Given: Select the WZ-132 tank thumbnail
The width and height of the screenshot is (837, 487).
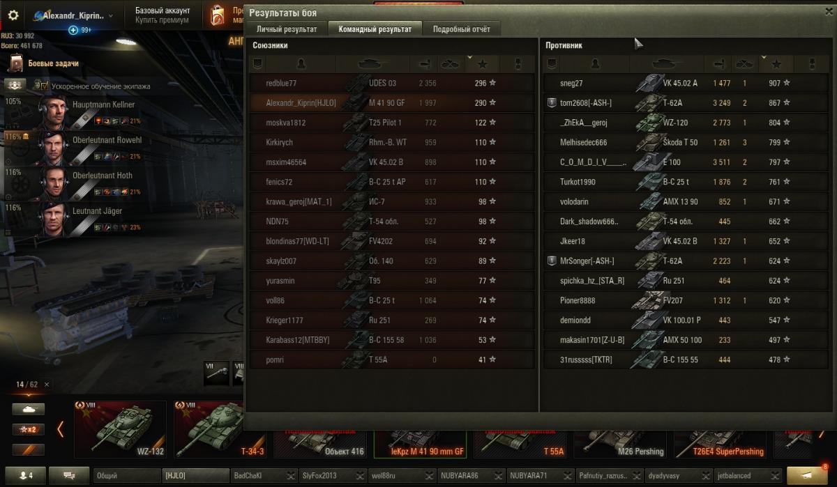Looking at the screenshot, I should (120, 429).
